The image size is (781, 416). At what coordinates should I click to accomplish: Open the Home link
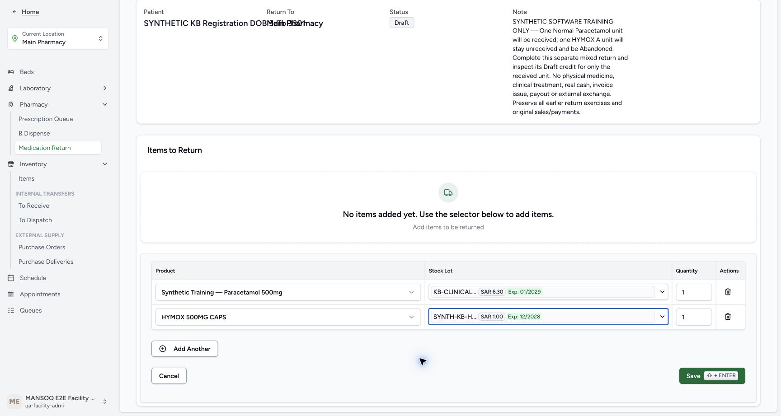point(30,12)
